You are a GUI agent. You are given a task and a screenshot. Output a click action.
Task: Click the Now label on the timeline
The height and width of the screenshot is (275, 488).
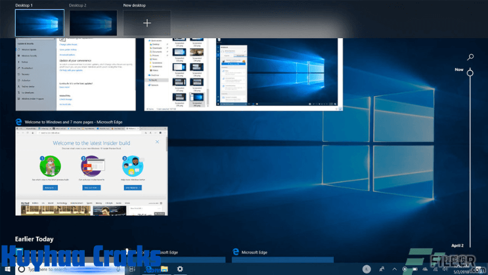pyautogui.click(x=459, y=69)
